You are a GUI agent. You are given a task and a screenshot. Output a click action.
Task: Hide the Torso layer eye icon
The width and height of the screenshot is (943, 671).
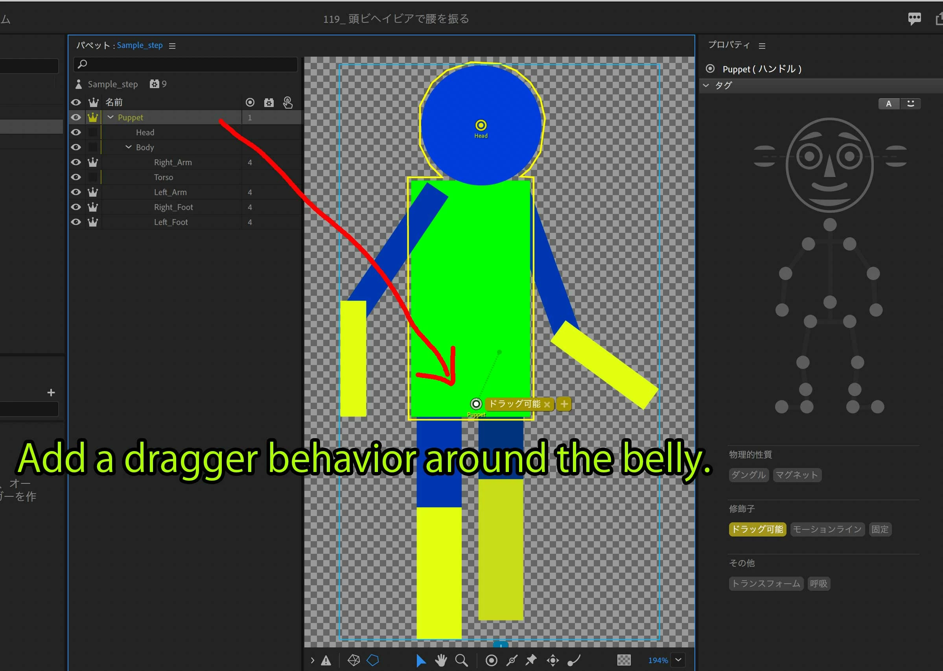(x=76, y=177)
